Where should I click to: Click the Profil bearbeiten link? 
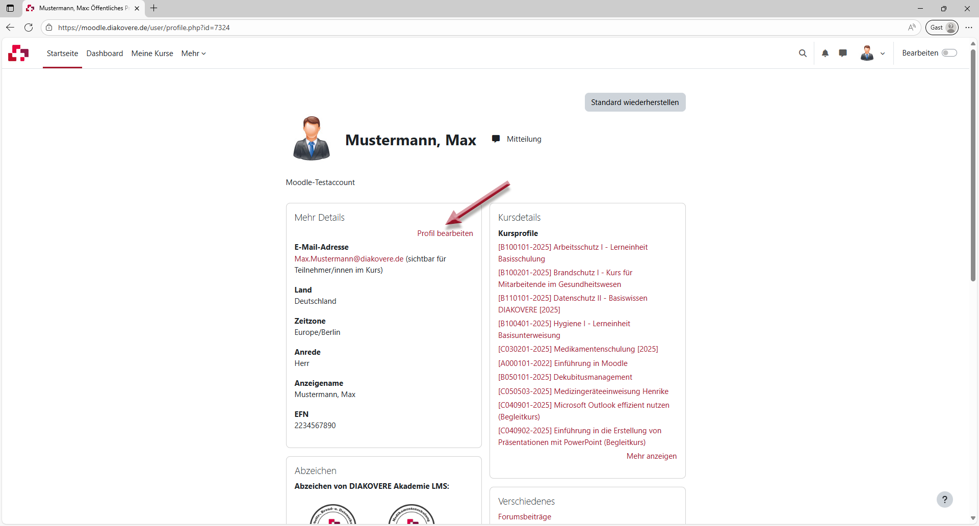coord(445,233)
